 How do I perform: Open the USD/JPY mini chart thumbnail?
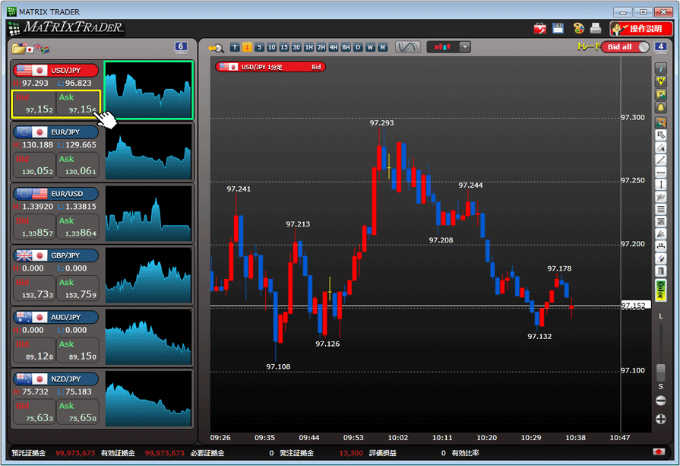149,90
